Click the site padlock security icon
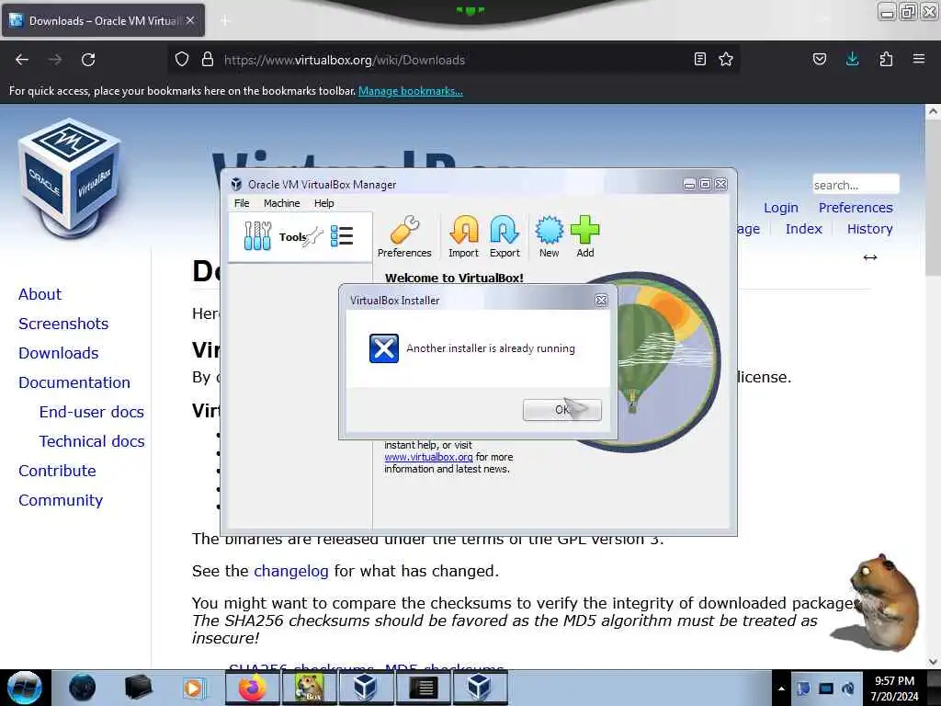This screenshot has width=941, height=706. pos(208,59)
